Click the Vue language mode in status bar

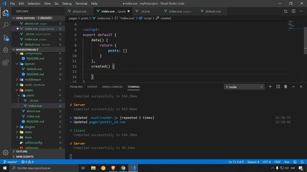click(x=287, y=162)
